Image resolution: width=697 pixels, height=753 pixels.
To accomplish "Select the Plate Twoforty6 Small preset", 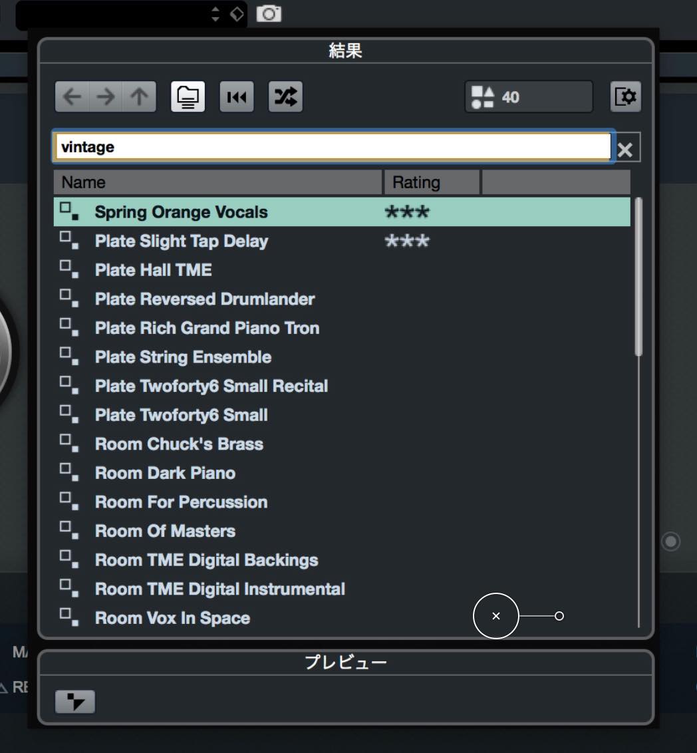I will pyautogui.click(x=342, y=415).
